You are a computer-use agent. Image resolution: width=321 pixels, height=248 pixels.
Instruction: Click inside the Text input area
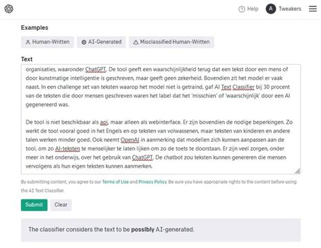(x=160, y=119)
